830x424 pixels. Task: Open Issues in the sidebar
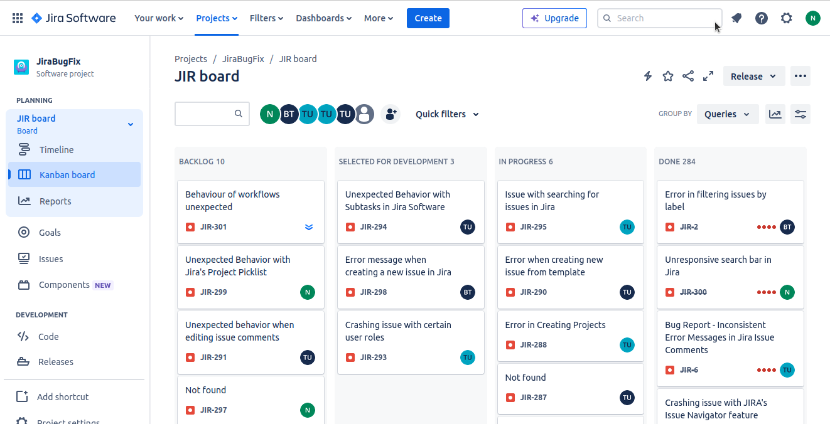(x=74, y=259)
